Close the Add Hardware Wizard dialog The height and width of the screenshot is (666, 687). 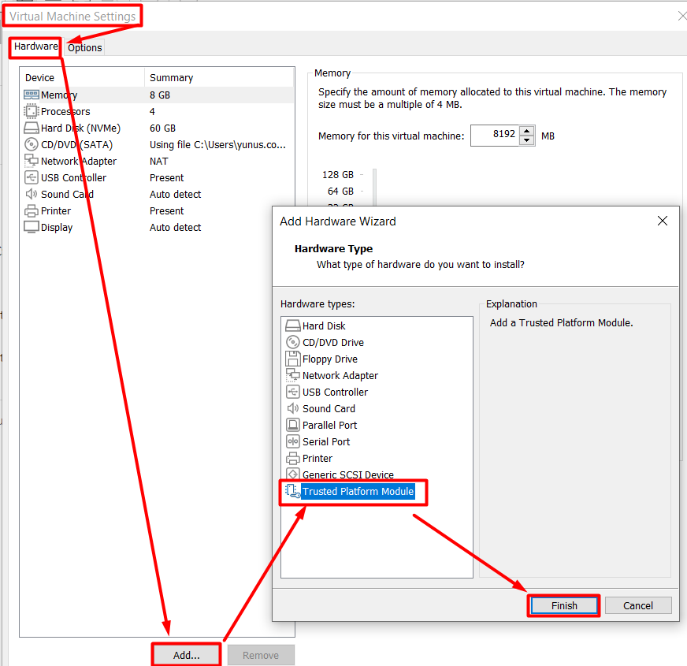coord(663,221)
